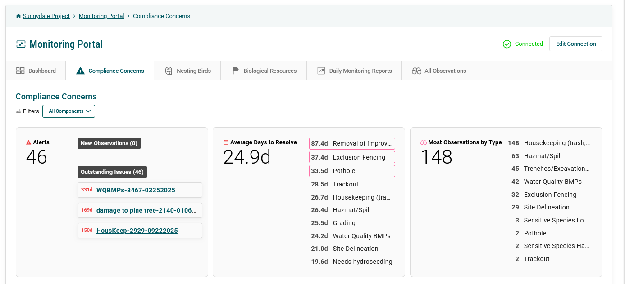Screen dimensions: 625x284
Task: Select the highlighted Exclusion Fencing 37.4d row
Action: click(x=352, y=157)
